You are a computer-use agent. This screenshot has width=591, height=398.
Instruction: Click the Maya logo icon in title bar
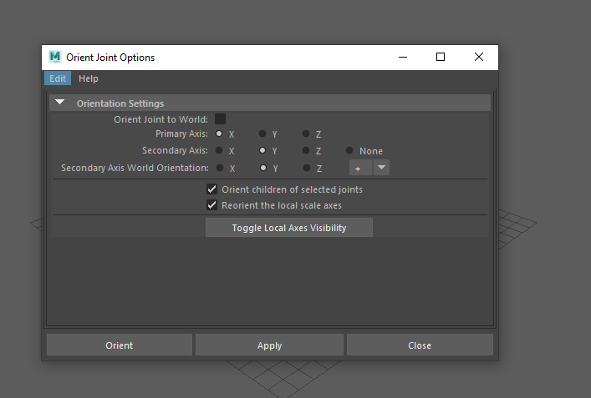coord(55,58)
